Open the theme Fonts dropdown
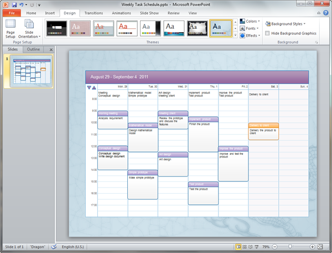Viewport: 332px width, 253px height. (249, 28)
